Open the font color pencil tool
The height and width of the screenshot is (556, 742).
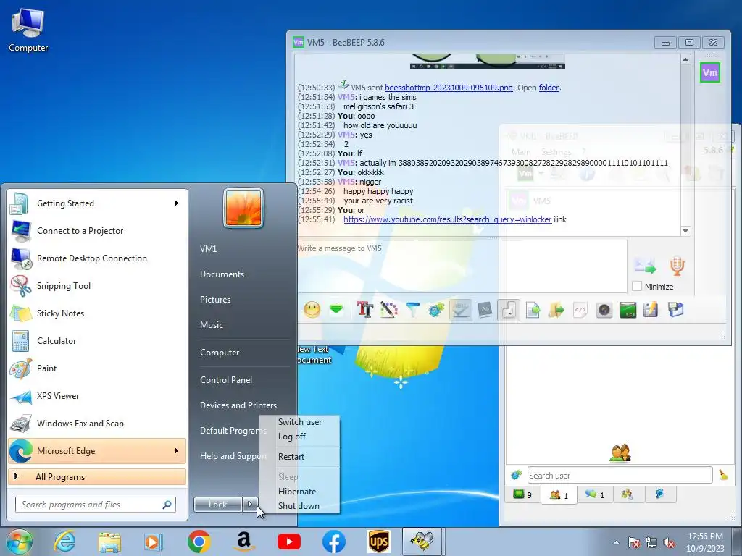[x=388, y=310]
